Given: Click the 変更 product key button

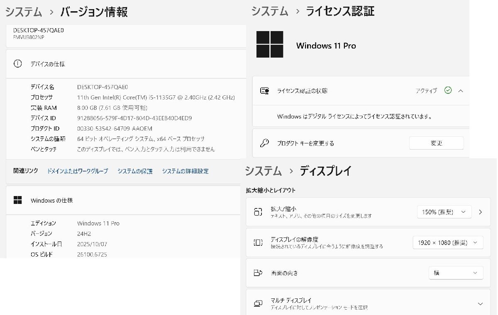Looking at the screenshot, I should pos(437,143).
